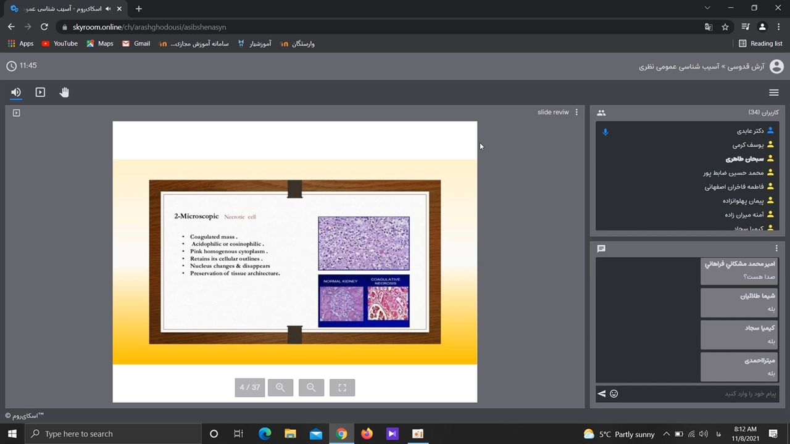Mute the room speaker audio icon
This screenshot has height=444, width=790.
click(16, 92)
